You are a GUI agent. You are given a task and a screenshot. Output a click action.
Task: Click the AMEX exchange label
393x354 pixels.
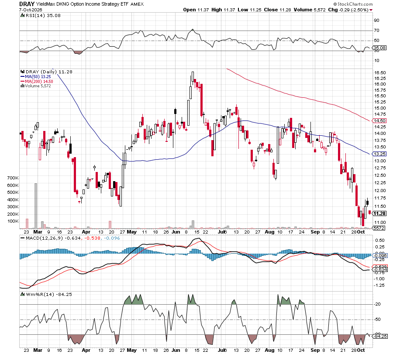137,4
